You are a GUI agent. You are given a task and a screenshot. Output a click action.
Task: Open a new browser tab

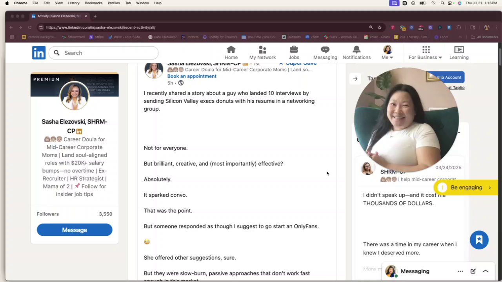(x=95, y=16)
